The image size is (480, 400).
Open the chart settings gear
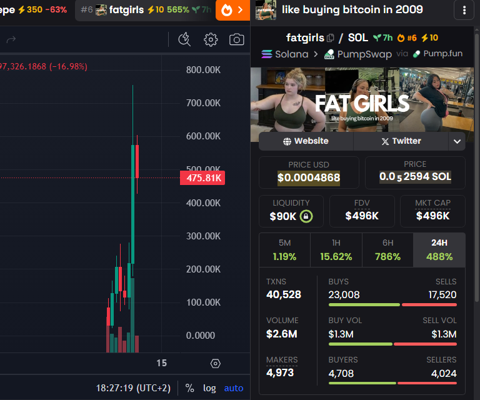[211, 40]
